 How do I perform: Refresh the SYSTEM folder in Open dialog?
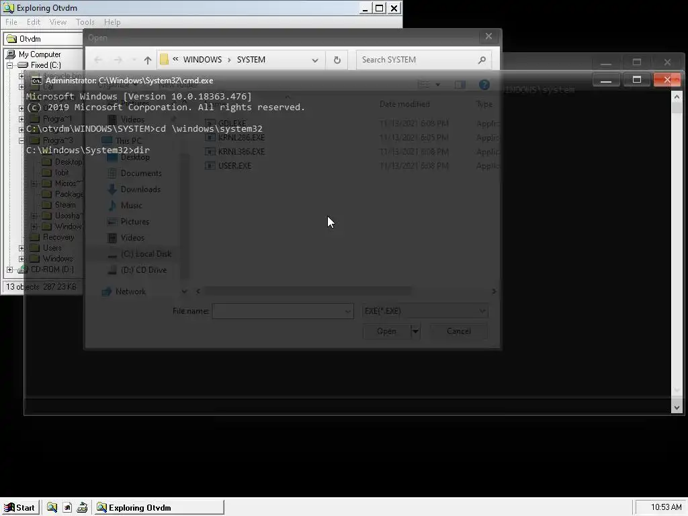337,60
